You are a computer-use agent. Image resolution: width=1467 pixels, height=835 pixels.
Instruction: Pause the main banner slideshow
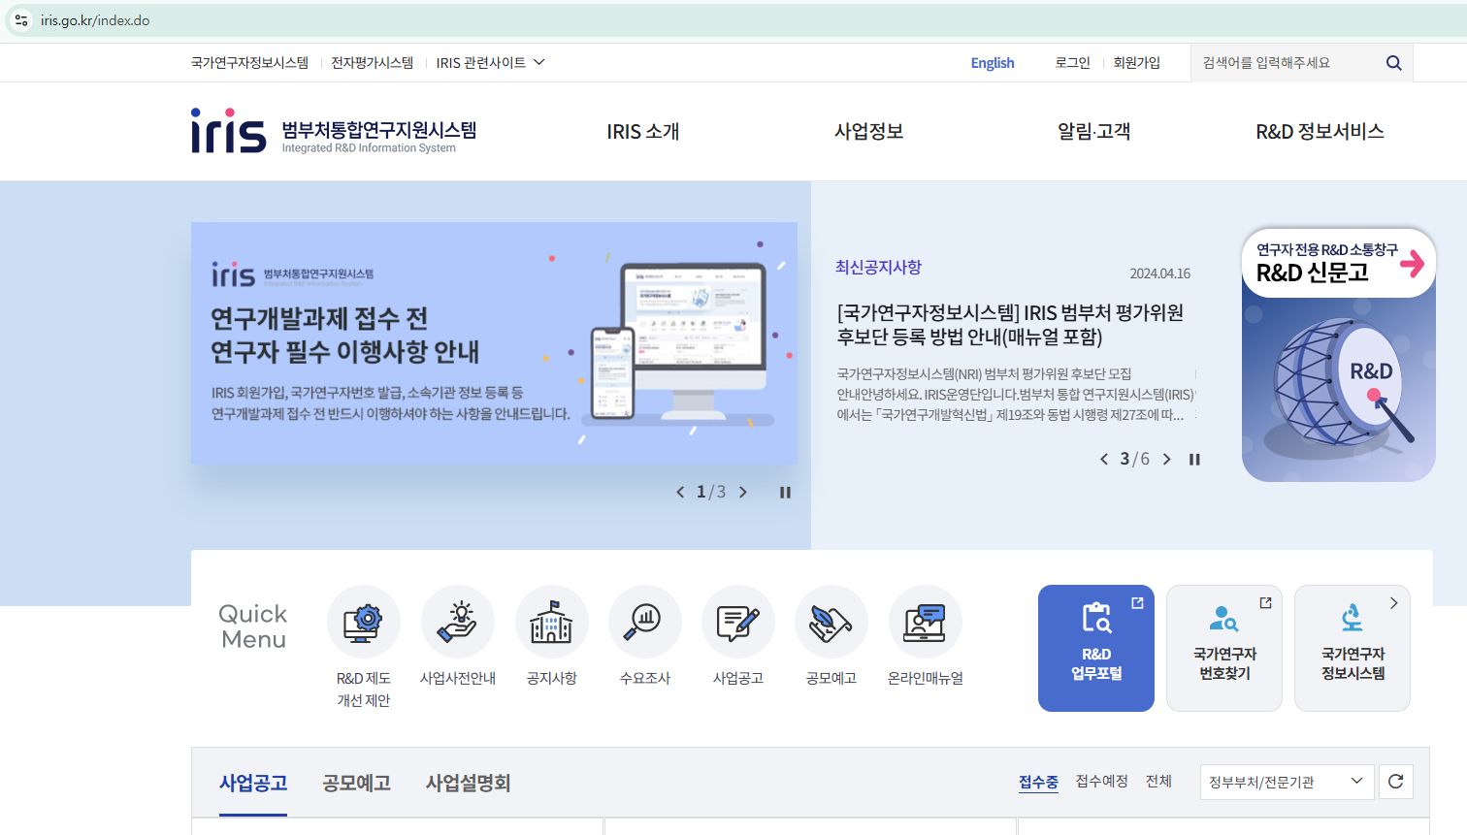(x=785, y=493)
